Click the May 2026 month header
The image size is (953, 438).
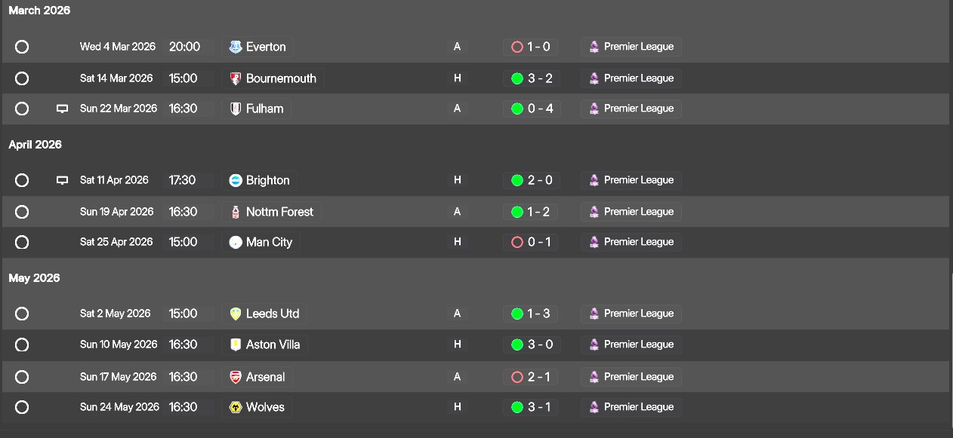tap(34, 278)
